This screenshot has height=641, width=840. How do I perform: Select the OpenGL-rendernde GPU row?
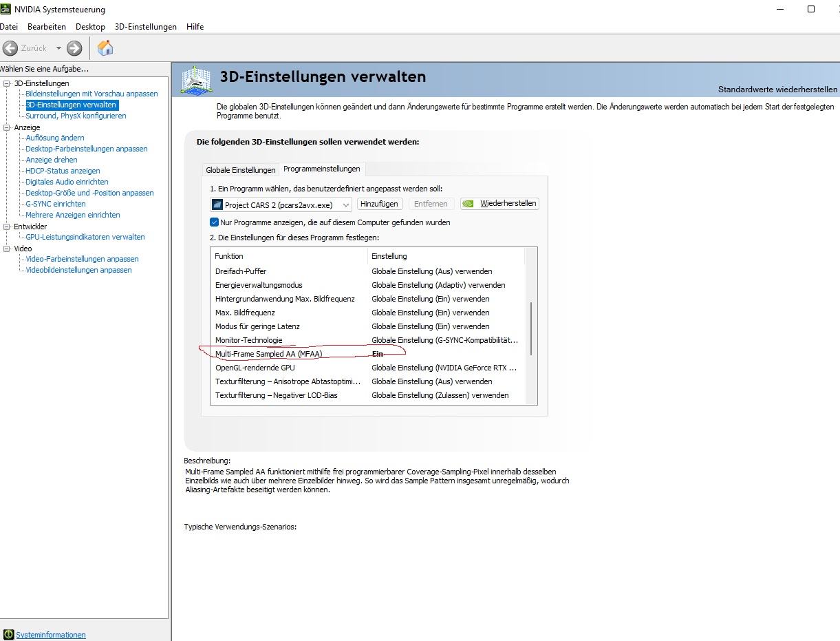click(x=368, y=368)
